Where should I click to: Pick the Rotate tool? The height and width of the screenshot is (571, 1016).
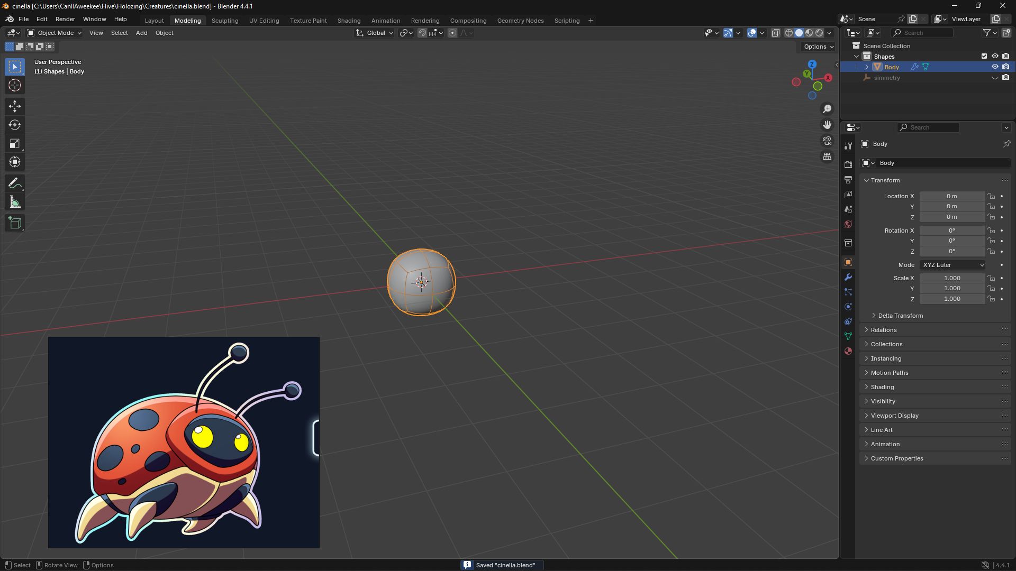(x=15, y=125)
